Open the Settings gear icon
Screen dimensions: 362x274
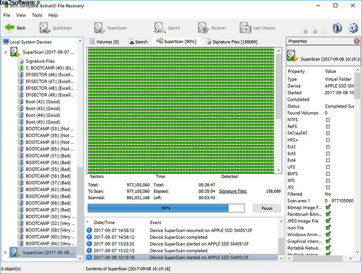(353, 28)
